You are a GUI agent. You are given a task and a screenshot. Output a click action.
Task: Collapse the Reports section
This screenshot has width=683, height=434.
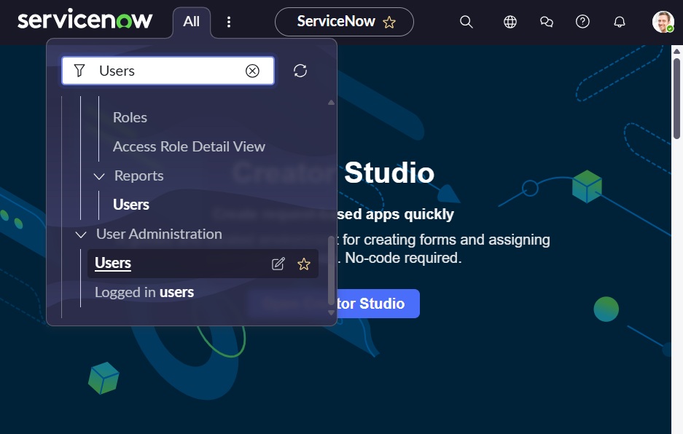click(x=99, y=176)
